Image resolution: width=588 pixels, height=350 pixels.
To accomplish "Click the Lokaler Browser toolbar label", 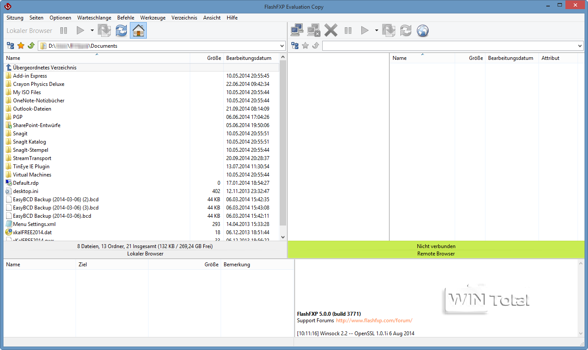I will [x=30, y=30].
